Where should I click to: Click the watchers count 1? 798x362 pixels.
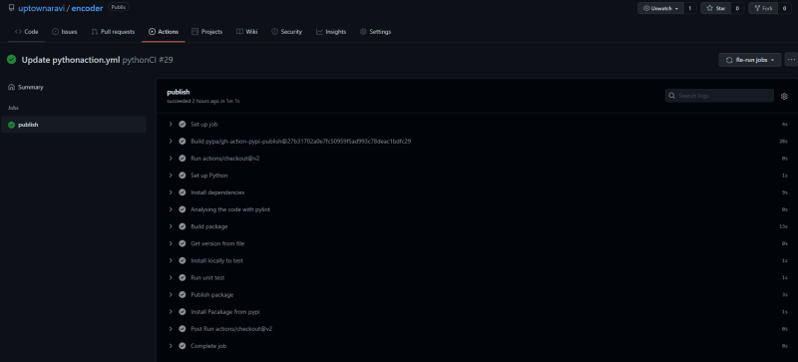click(x=690, y=8)
